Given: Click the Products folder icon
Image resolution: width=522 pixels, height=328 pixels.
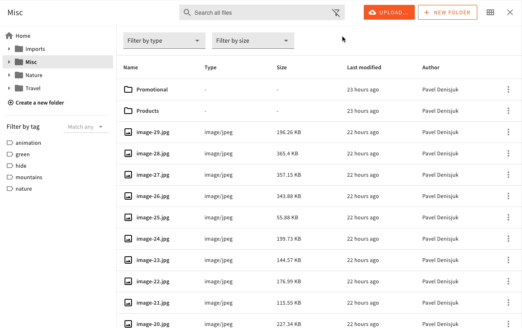Looking at the screenshot, I should pos(128,111).
